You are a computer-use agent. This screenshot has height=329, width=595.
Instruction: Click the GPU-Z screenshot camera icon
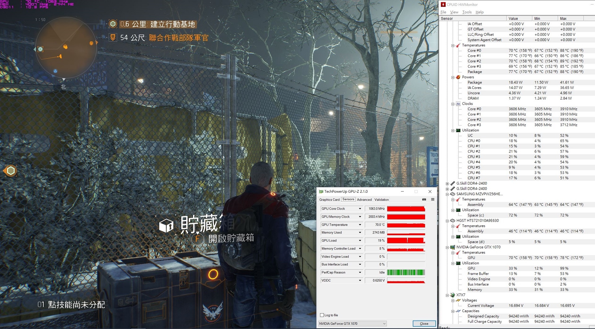[424, 200]
